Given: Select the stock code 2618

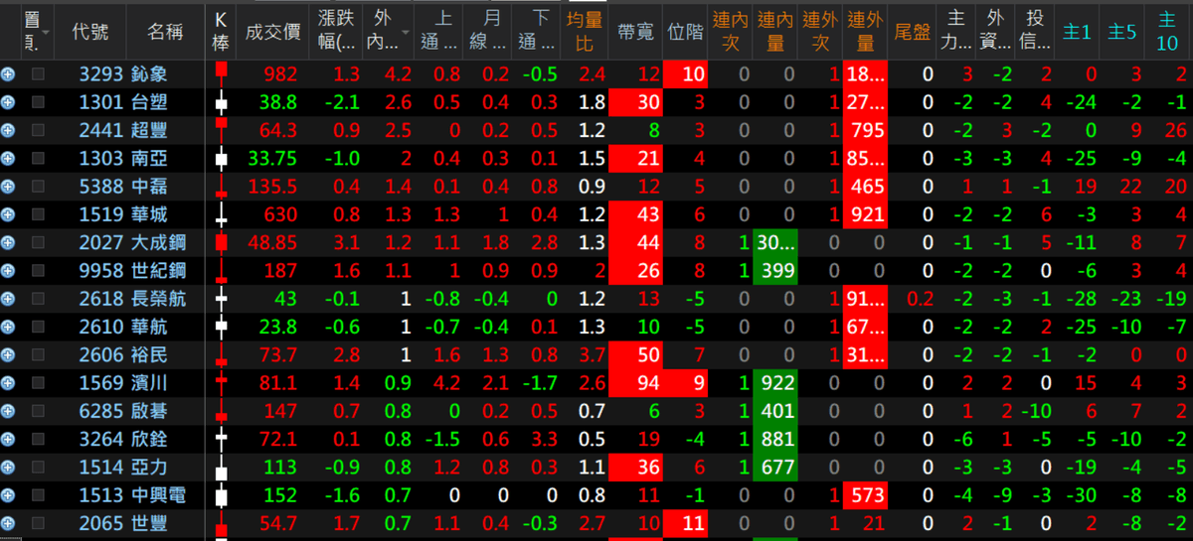Looking at the screenshot, I should click(x=101, y=298).
